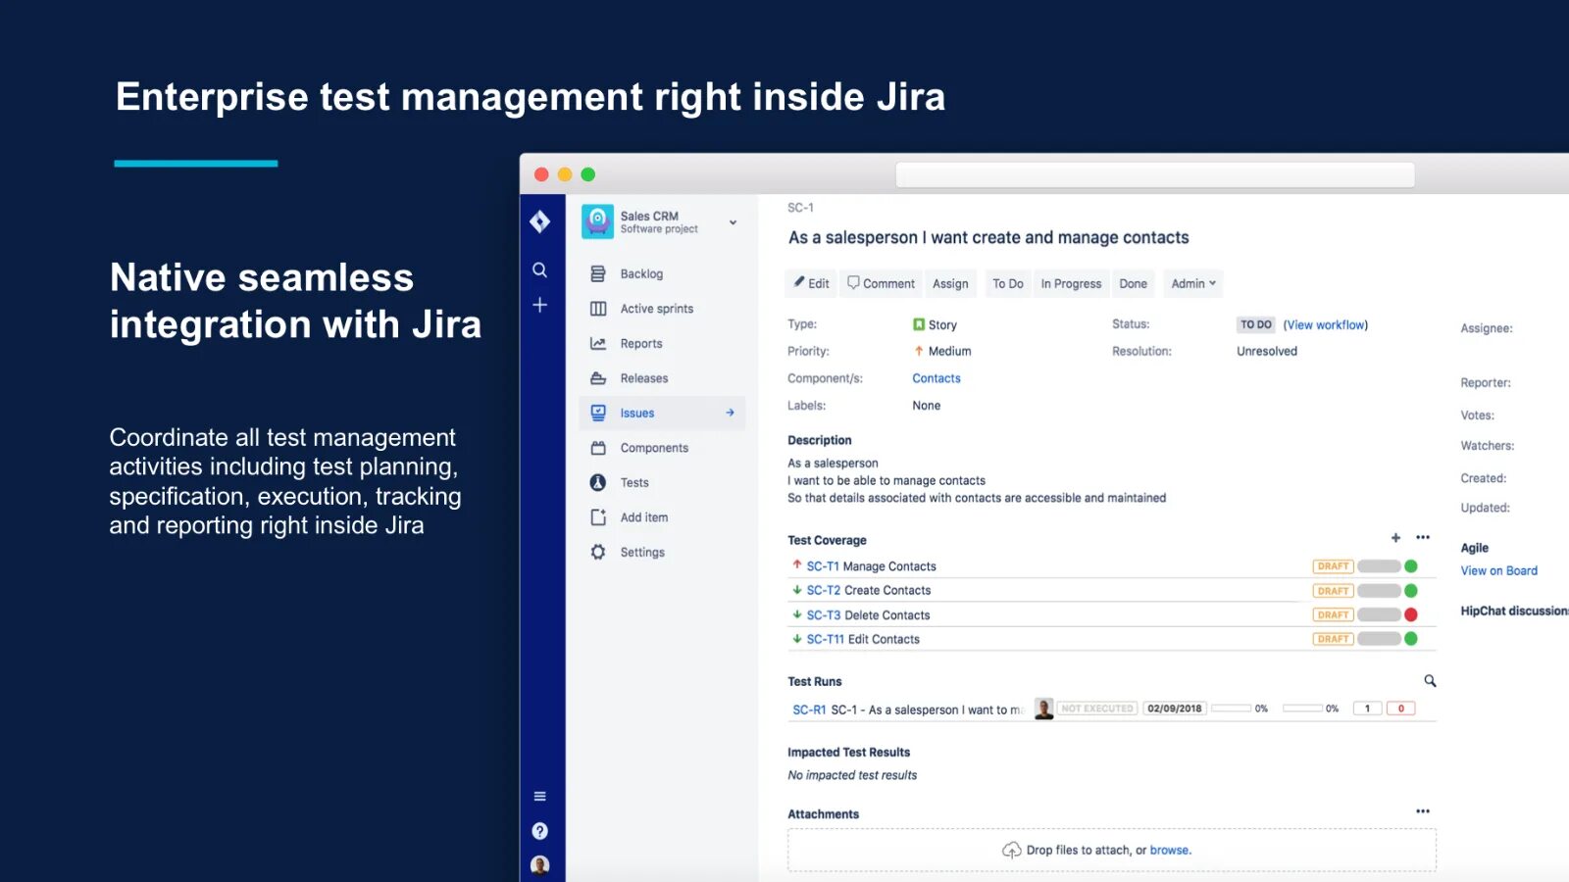Open Backlog in the project menu

pyautogui.click(x=641, y=274)
